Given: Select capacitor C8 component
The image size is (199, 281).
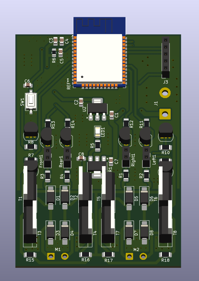Looking at the screenshot, I should (81, 158).
